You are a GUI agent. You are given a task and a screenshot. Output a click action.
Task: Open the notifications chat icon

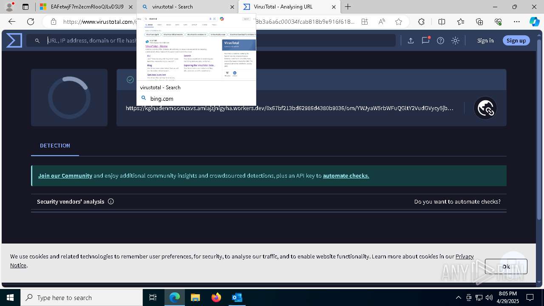click(425, 40)
